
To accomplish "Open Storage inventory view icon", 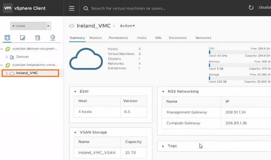I will coord(38,38).
